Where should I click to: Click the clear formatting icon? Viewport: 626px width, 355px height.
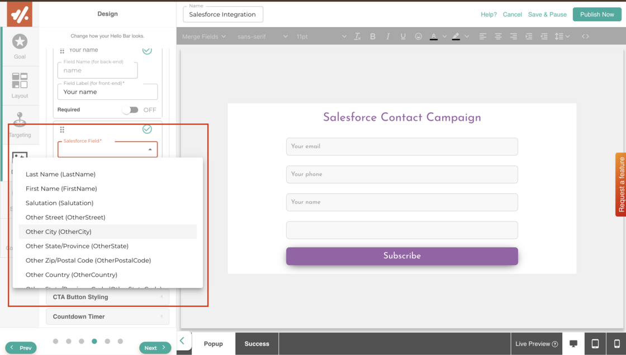click(357, 36)
